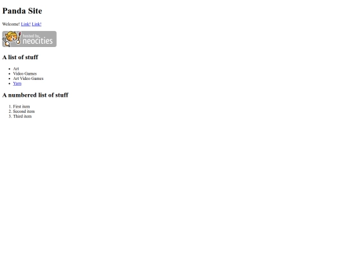This screenshot has width=348, height=261.
Task: Click the wrench held by the mascot
Action: (x=6, y=42)
